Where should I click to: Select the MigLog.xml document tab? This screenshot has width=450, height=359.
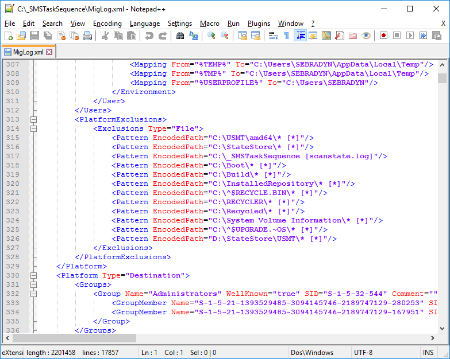pyautogui.click(x=28, y=52)
